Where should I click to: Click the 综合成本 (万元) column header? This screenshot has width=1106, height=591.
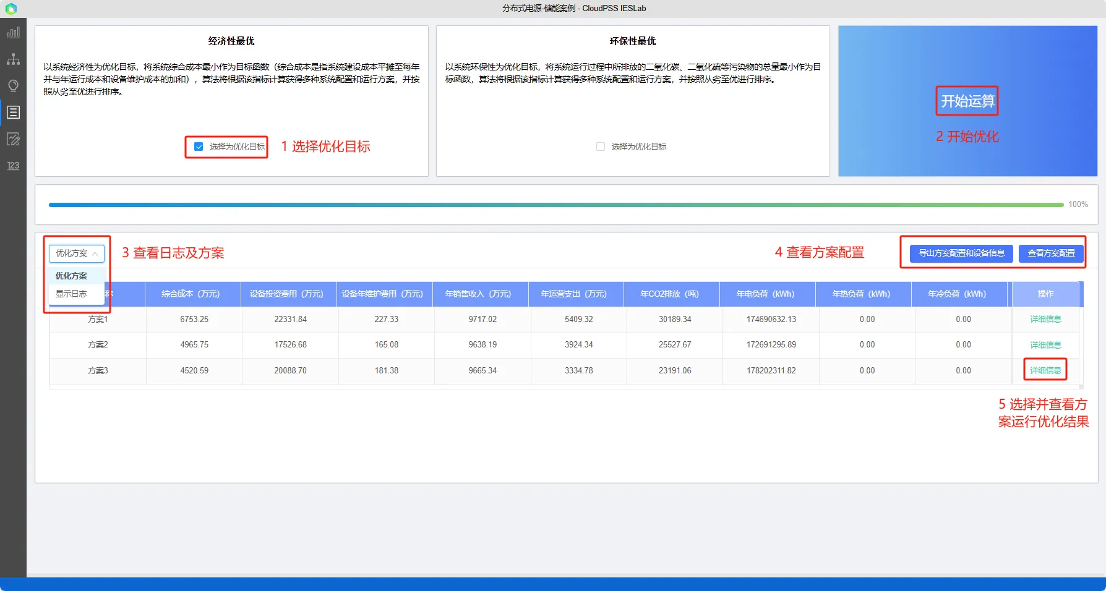tap(191, 294)
